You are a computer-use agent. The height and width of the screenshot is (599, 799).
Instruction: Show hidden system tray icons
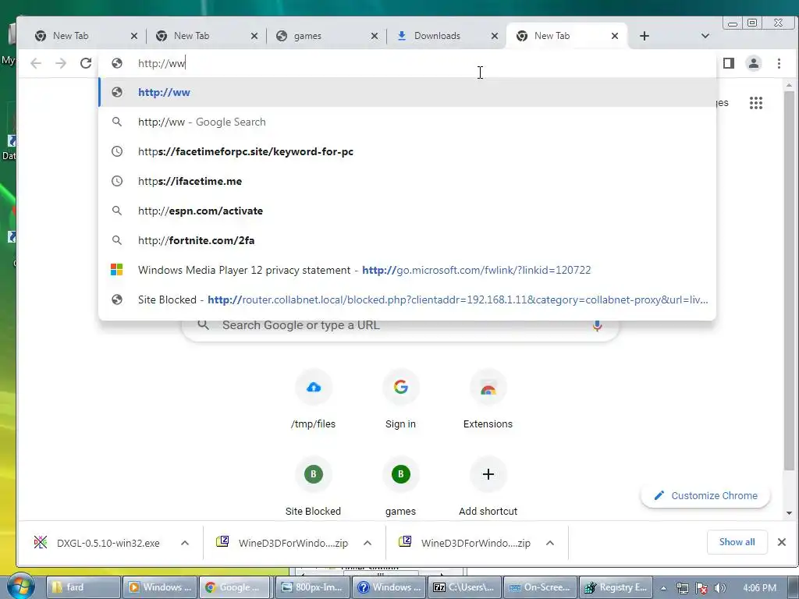[663, 588]
